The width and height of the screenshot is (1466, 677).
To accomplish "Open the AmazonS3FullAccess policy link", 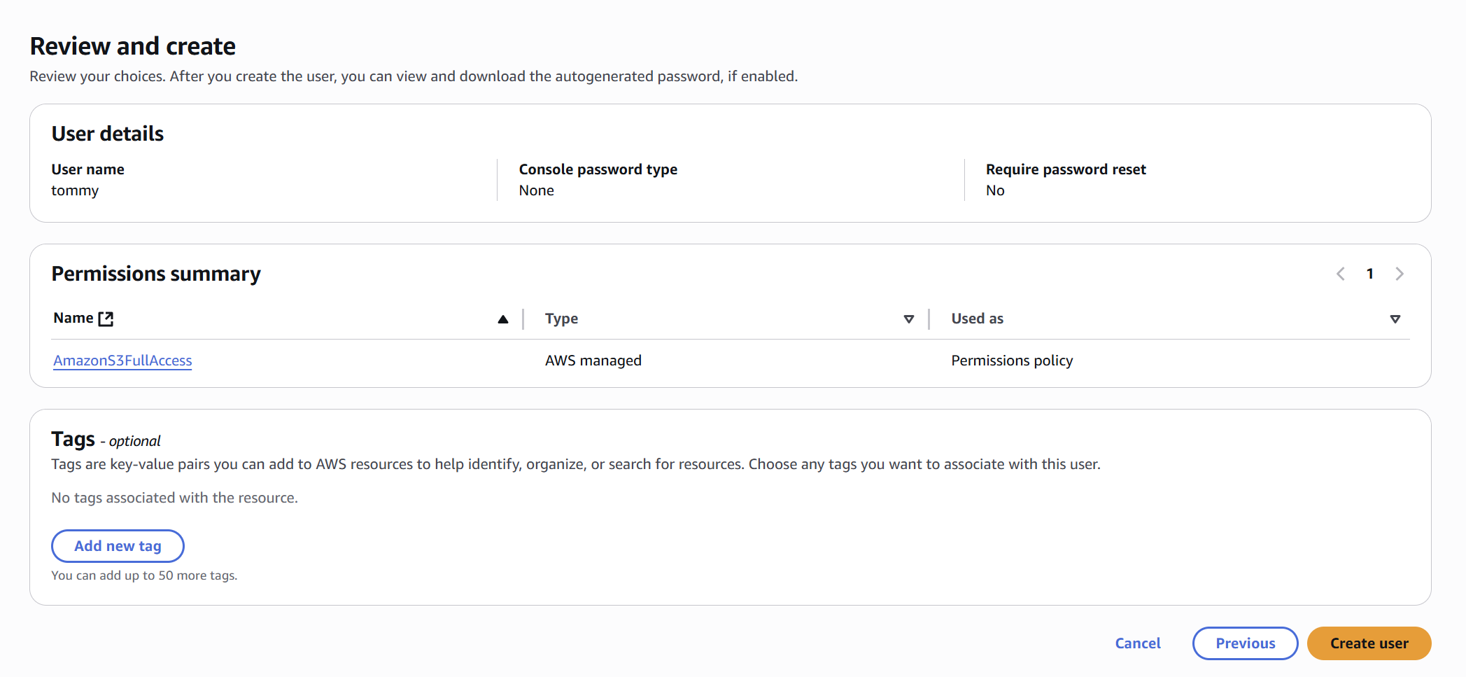I will pos(122,361).
